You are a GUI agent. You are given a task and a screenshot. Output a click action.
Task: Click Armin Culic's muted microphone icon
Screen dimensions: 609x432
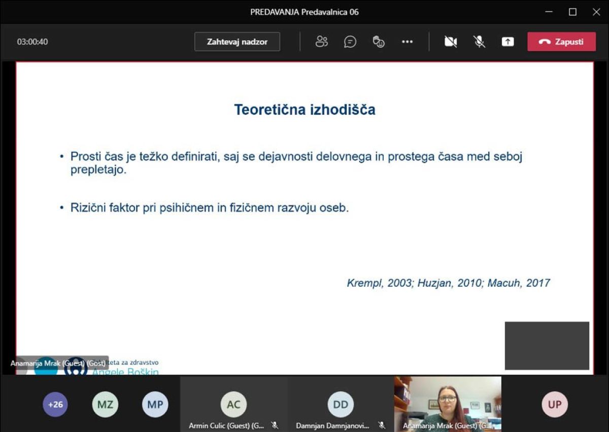point(275,425)
